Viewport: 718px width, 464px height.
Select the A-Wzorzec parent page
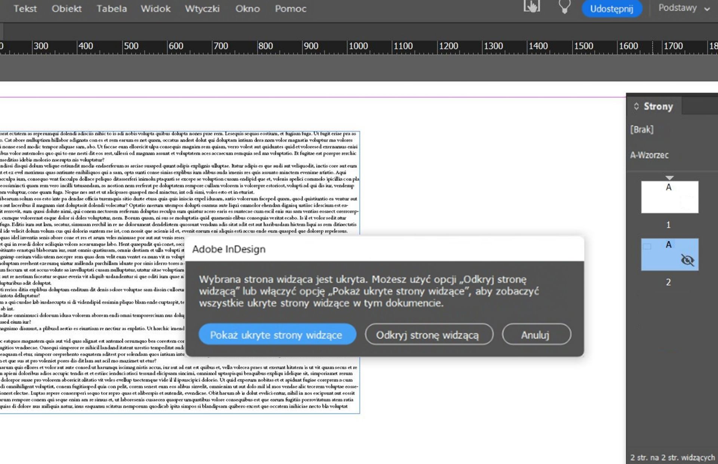click(649, 155)
